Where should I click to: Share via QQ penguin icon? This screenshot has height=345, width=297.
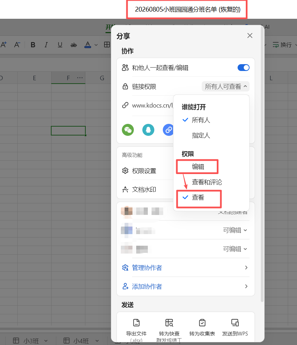coord(148,130)
